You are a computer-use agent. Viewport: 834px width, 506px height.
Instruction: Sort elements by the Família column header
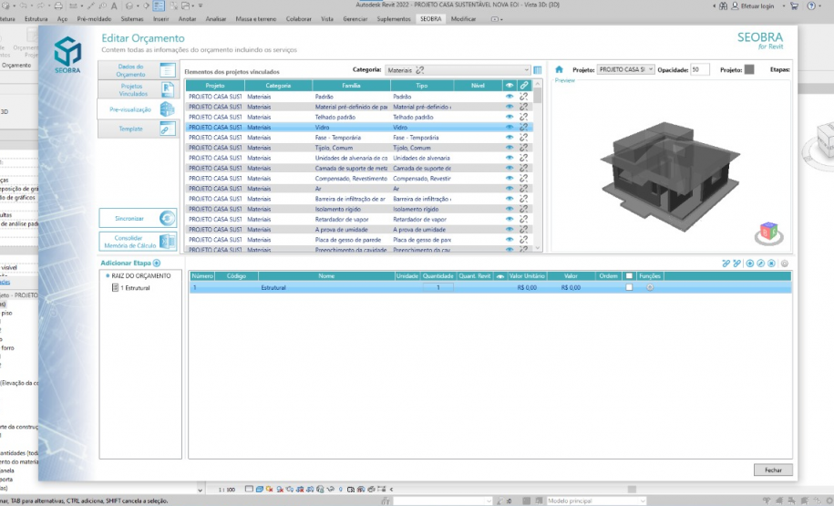tap(351, 85)
